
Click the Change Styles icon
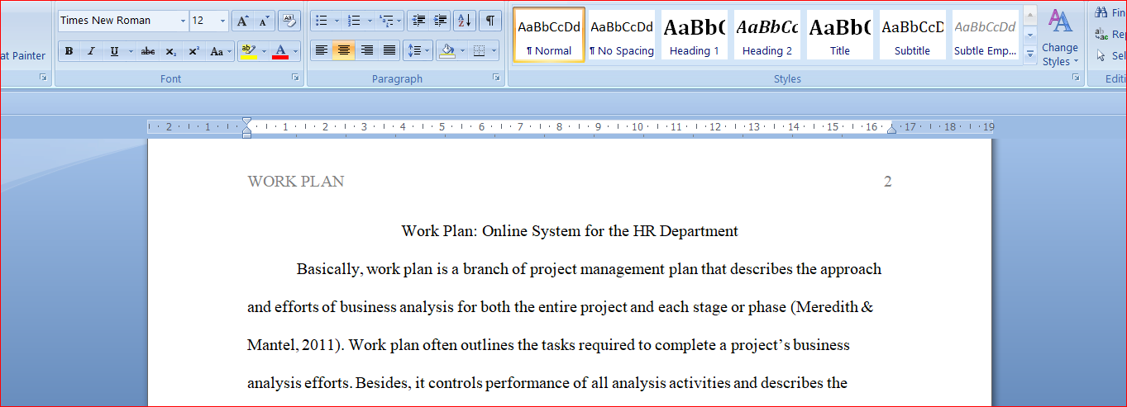1060,38
